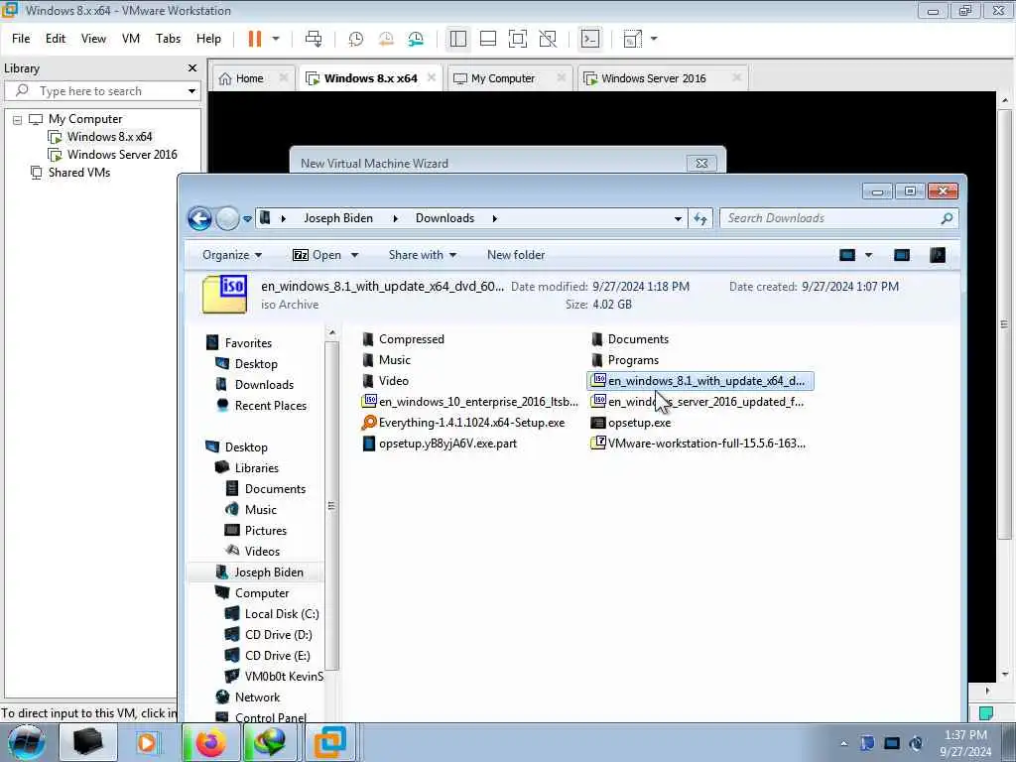Close the Windows 8.x x64 tab
Screen dimensions: 1016x762
click(x=432, y=77)
